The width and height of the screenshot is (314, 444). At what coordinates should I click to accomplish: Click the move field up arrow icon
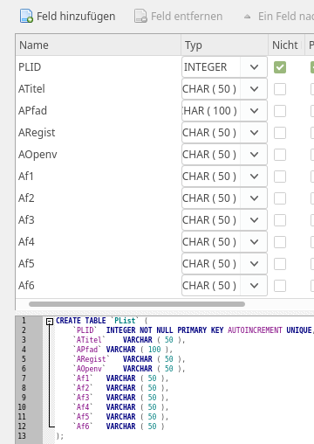click(247, 17)
